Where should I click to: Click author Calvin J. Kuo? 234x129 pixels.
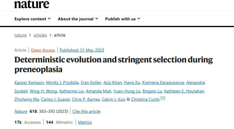(x=114, y=99)
